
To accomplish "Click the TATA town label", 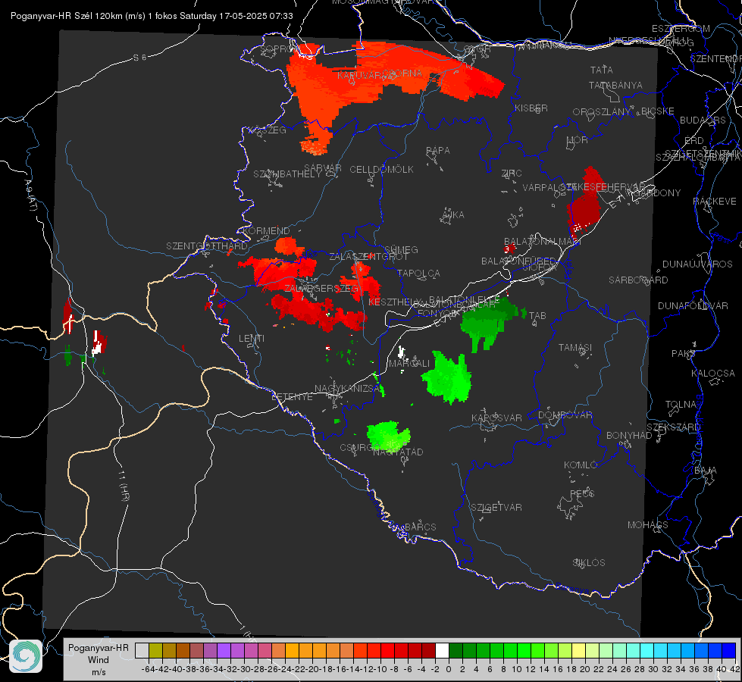I will click(x=602, y=70).
